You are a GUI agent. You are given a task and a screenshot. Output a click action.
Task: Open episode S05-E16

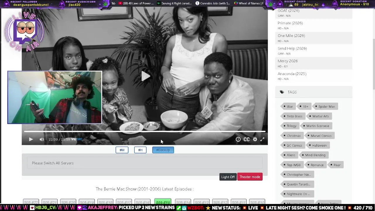click(x=143, y=202)
